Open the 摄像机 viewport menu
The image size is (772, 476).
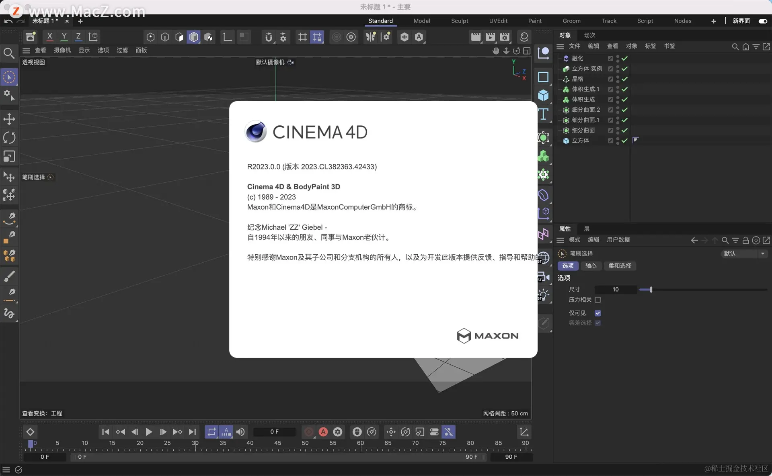pyautogui.click(x=62, y=50)
